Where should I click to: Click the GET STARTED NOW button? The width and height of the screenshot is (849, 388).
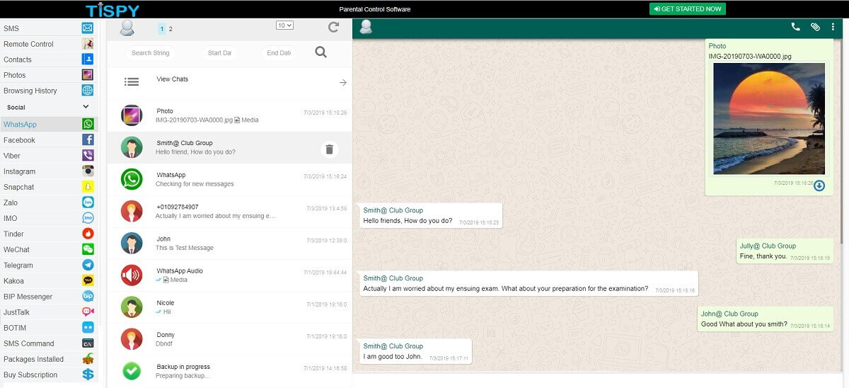click(x=687, y=9)
